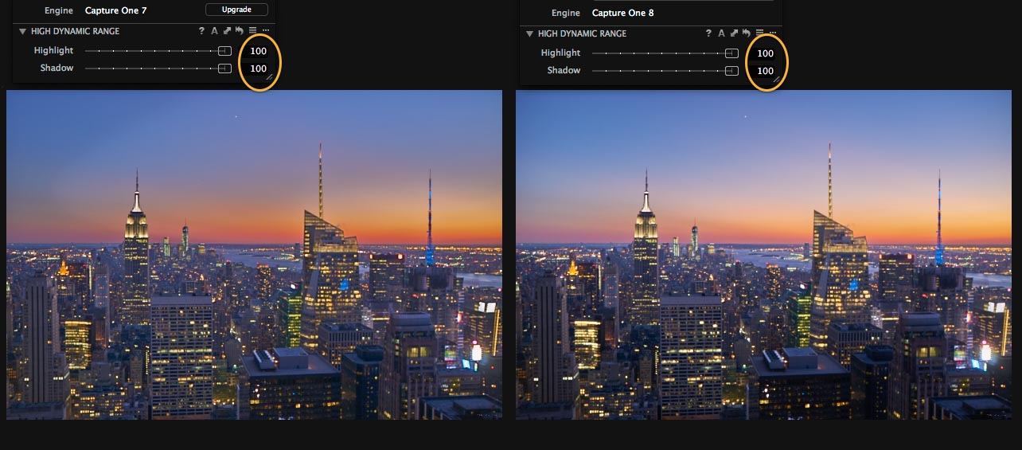The image size is (1022, 450).
Task: Collapse High Dynamic Range panel in Capture One 8
Action: 529,33
